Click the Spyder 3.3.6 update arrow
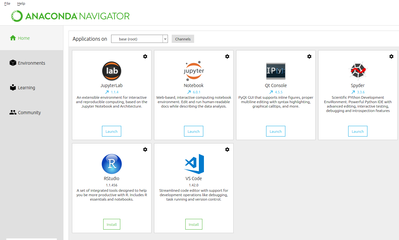 click(x=353, y=92)
